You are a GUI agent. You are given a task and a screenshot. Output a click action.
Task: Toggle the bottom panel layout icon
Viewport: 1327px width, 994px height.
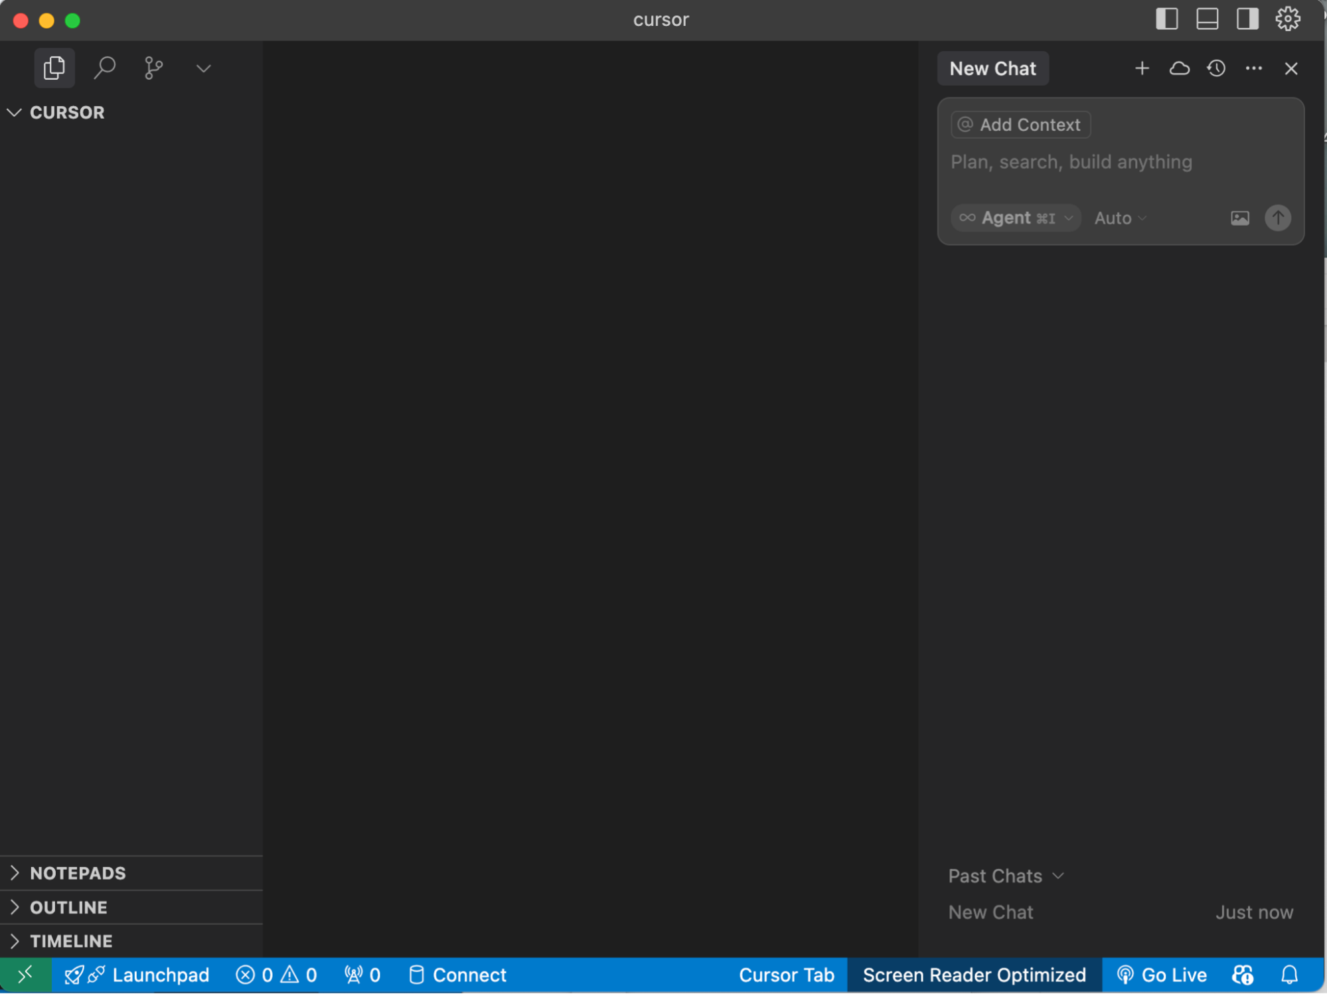pyautogui.click(x=1207, y=19)
